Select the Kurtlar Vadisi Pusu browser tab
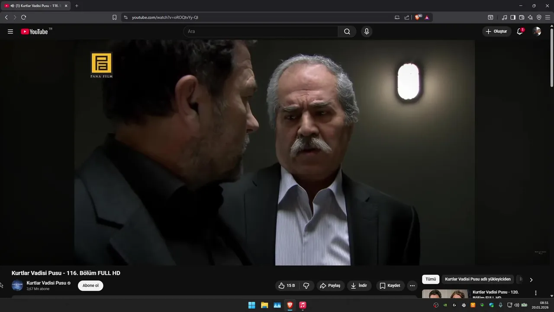 35,6
